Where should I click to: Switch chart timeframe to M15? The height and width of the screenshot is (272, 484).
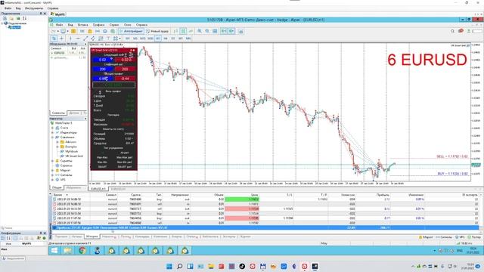[143, 39]
